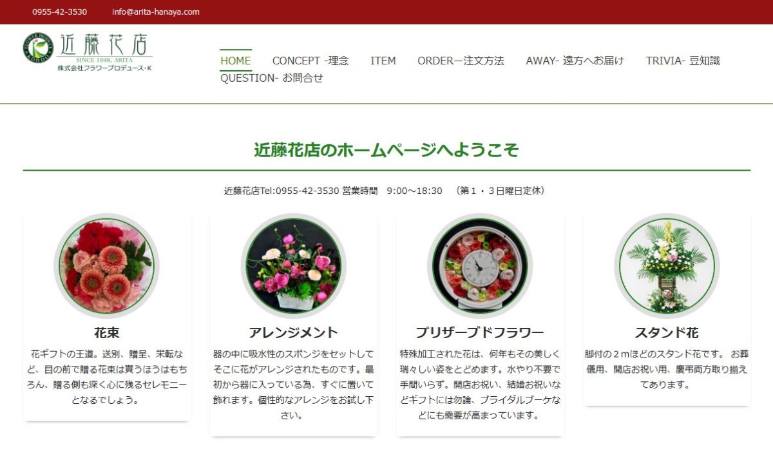
Task: Click the store hours text line
Action: click(386, 191)
